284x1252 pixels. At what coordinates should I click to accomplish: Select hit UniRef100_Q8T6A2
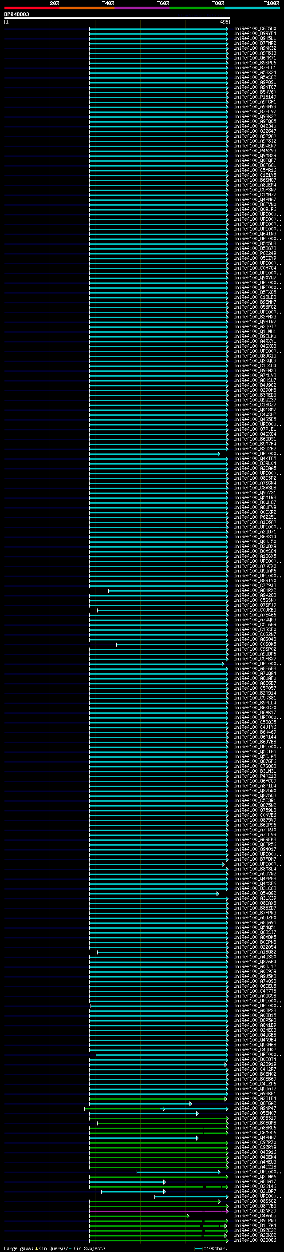click(x=255, y=1104)
